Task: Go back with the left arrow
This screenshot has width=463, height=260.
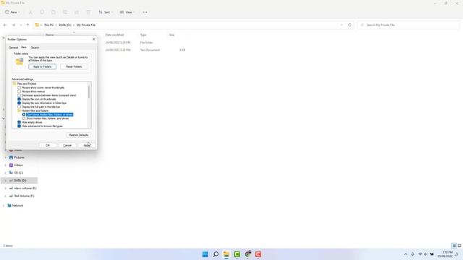Action: [5, 25]
